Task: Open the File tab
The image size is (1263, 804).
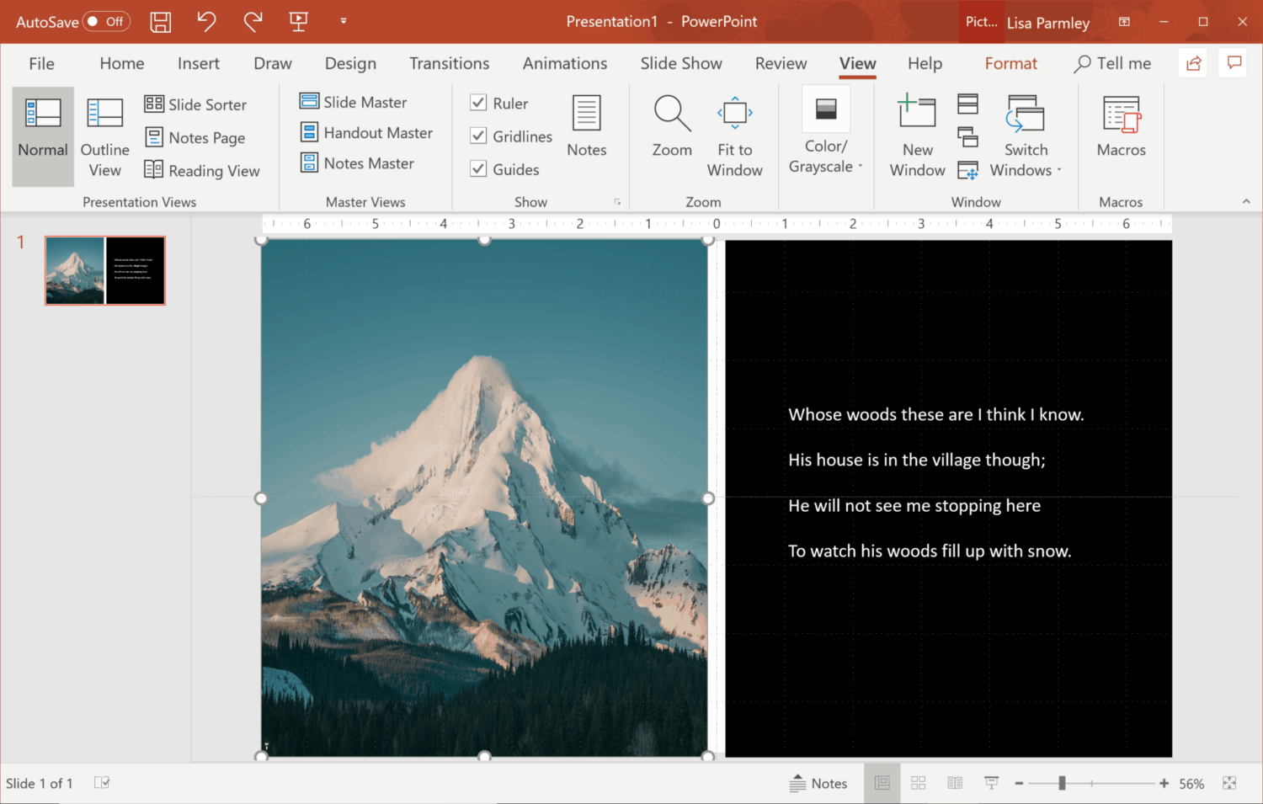Action: click(41, 63)
